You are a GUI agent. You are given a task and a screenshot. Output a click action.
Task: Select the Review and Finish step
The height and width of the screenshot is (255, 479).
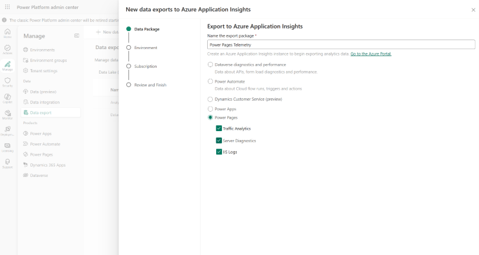(x=147, y=85)
